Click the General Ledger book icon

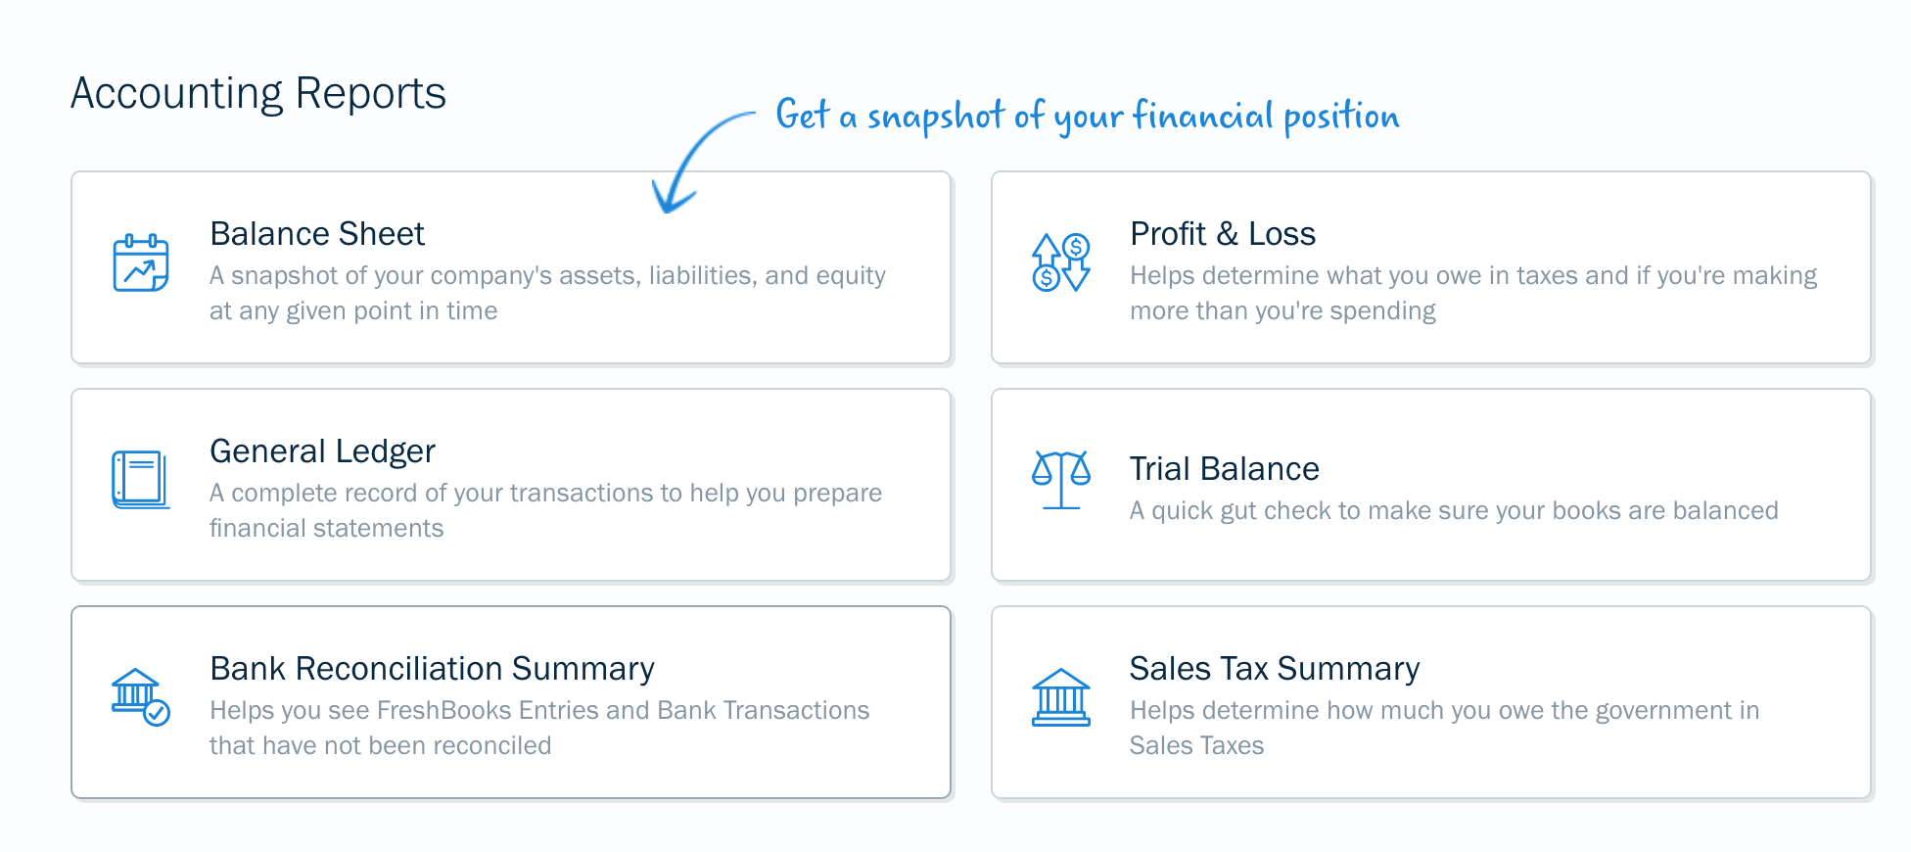click(x=141, y=480)
